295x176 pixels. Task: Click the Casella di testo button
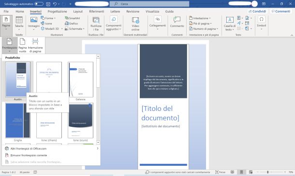coord(230,24)
